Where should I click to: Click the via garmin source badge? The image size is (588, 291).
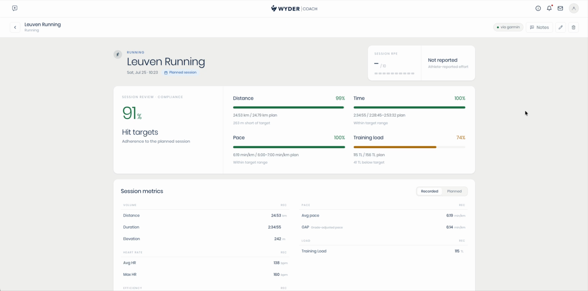(508, 27)
